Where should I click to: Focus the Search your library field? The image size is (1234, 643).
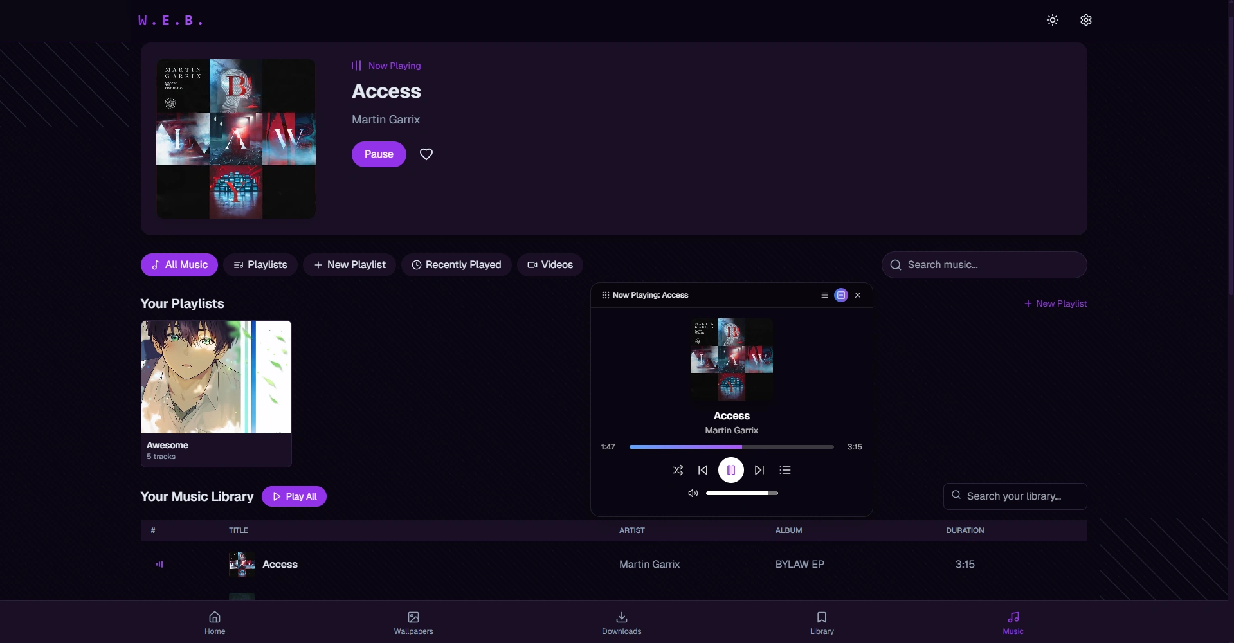pos(1015,496)
